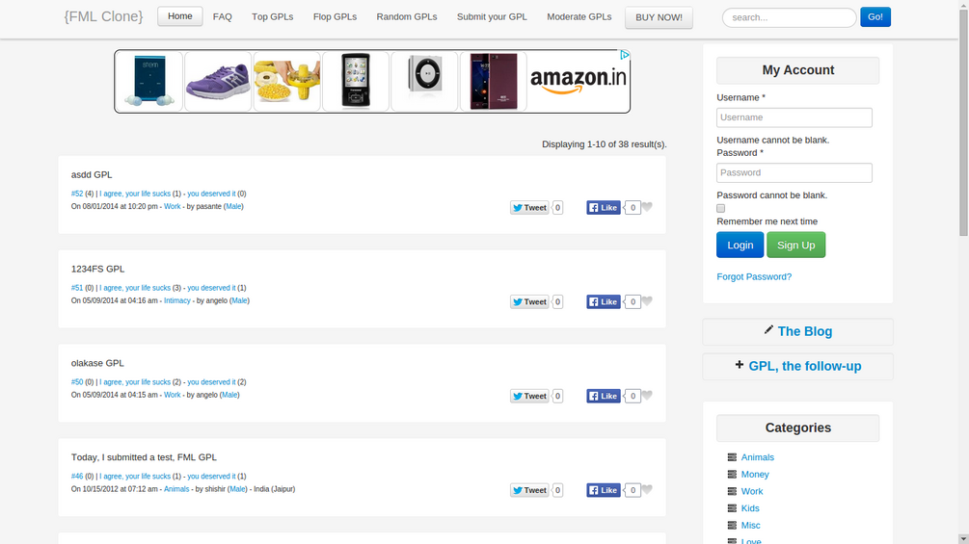Click the {FML Clone} site title
The height and width of the screenshot is (544, 969).
[103, 16]
